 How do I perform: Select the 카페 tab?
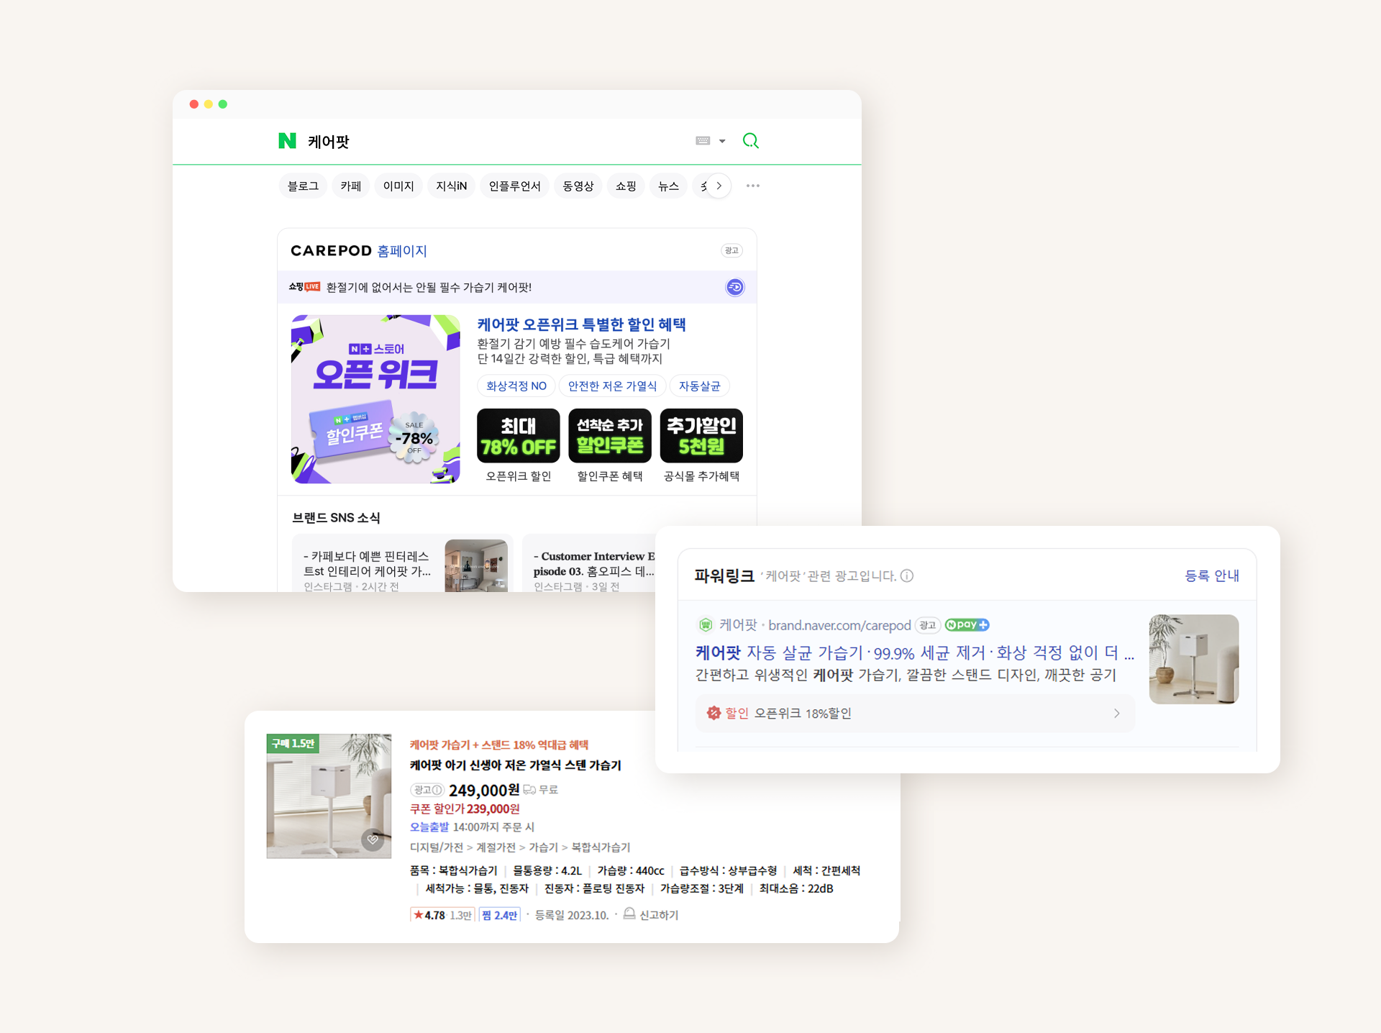point(351,186)
